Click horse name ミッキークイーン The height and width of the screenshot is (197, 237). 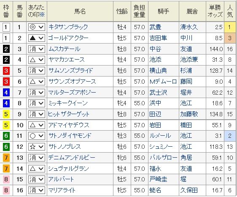point(68,103)
